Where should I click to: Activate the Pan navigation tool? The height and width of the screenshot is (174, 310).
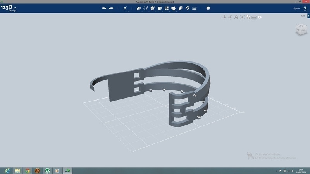tap(224, 17)
